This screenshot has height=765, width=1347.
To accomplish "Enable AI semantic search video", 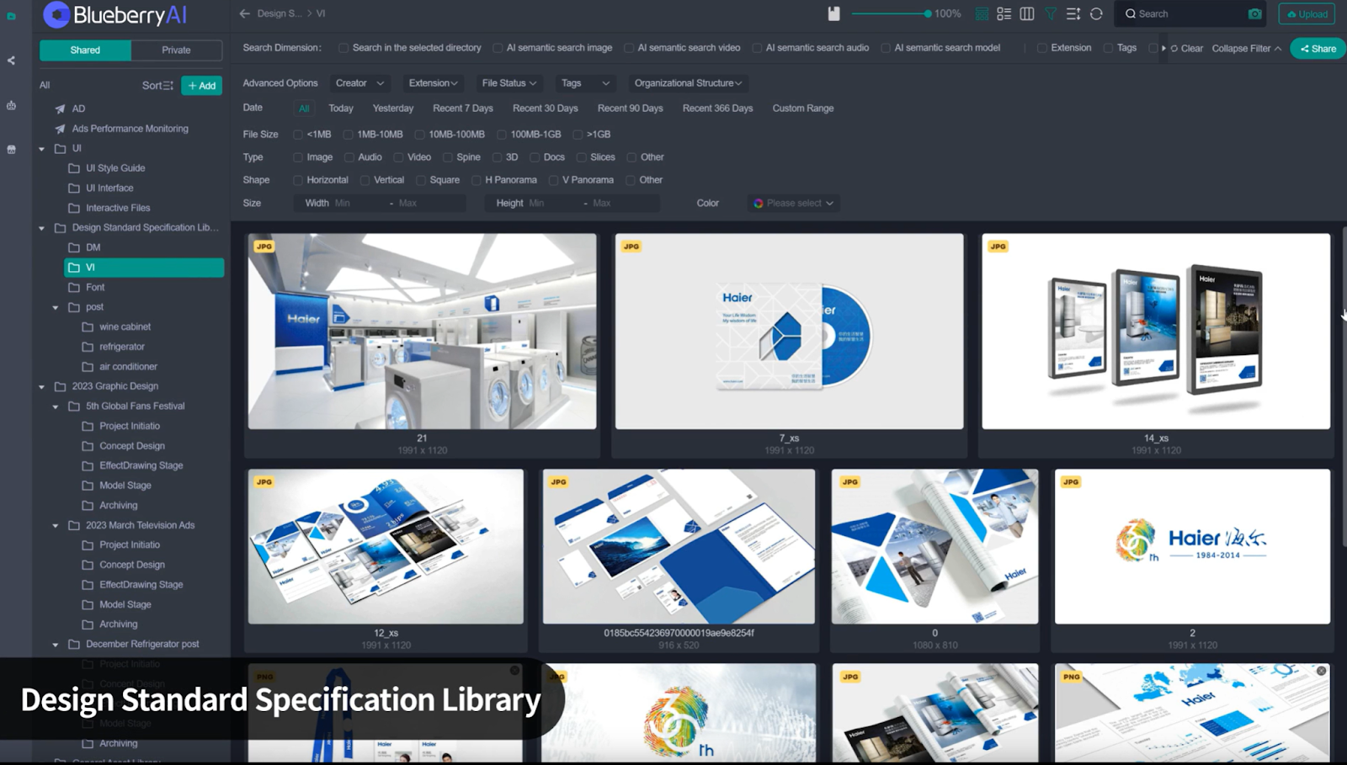I will point(629,48).
